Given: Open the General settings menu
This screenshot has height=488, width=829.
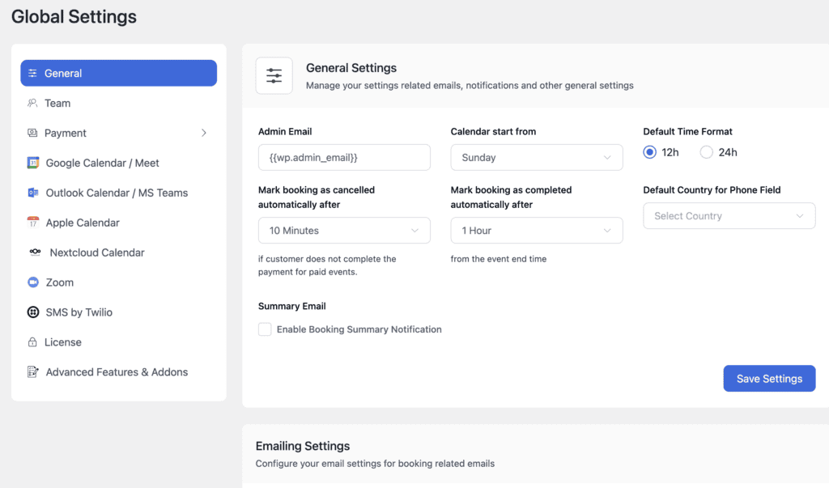Looking at the screenshot, I should point(118,73).
